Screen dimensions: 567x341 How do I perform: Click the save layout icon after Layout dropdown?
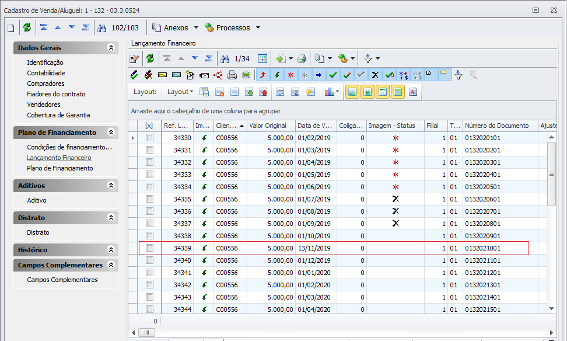tap(204, 92)
